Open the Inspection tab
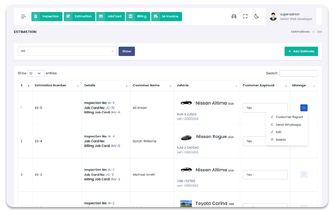 (47, 16)
